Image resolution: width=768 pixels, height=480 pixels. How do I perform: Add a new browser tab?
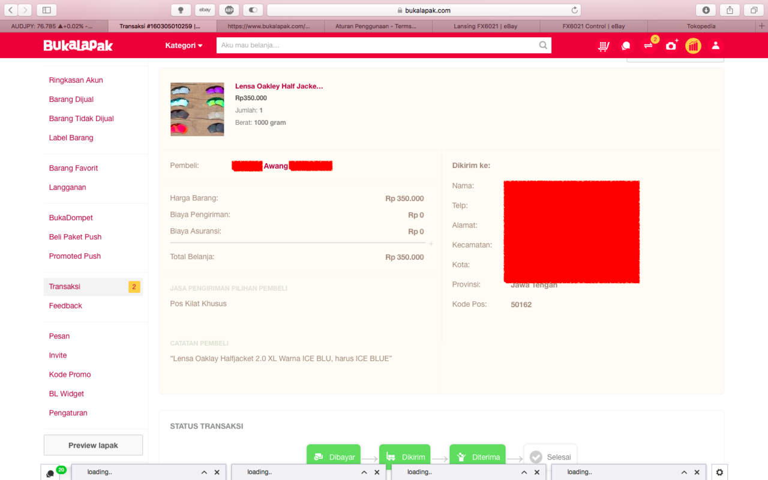click(762, 26)
